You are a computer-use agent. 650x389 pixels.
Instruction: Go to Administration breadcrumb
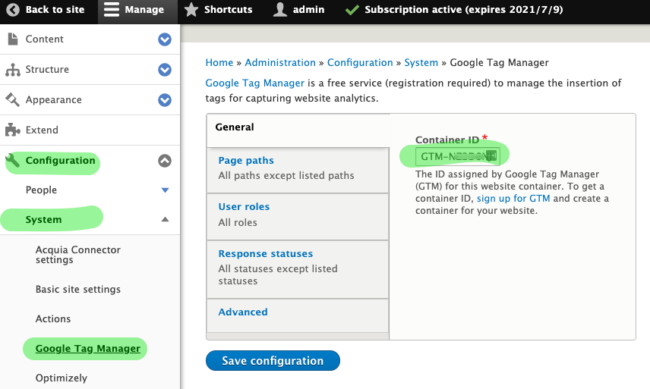pos(280,62)
